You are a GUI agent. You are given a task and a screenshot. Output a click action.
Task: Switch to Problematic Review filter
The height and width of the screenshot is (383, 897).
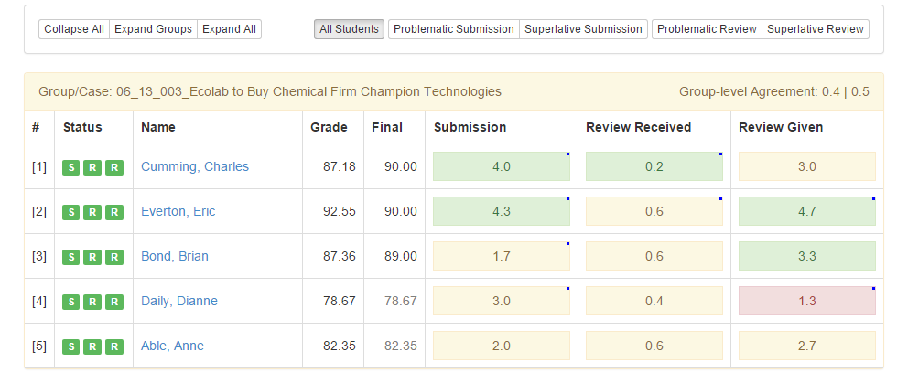point(707,29)
